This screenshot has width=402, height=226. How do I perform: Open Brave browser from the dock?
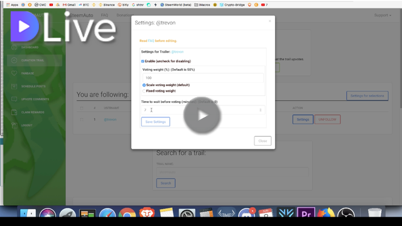[147, 213]
